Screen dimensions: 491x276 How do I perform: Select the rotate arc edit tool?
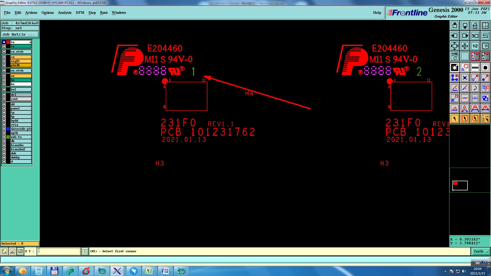(475, 88)
